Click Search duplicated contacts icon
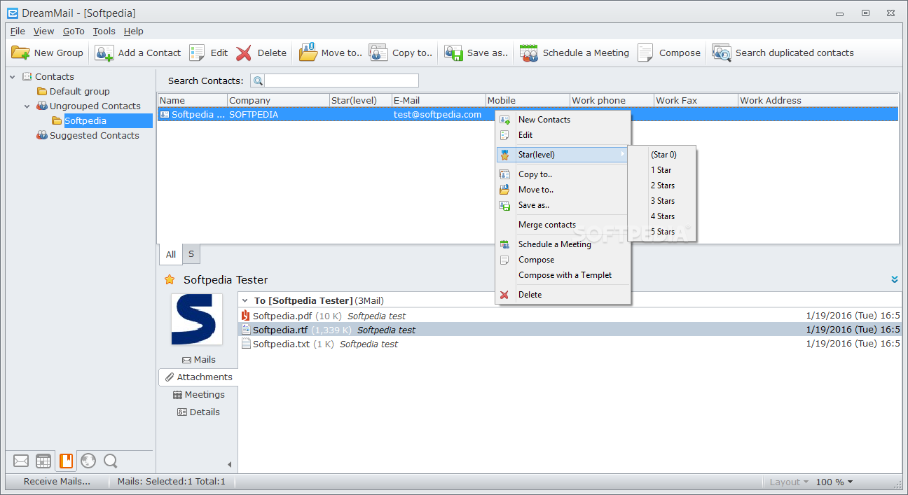This screenshot has width=908, height=495. pyautogui.click(x=722, y=53)
